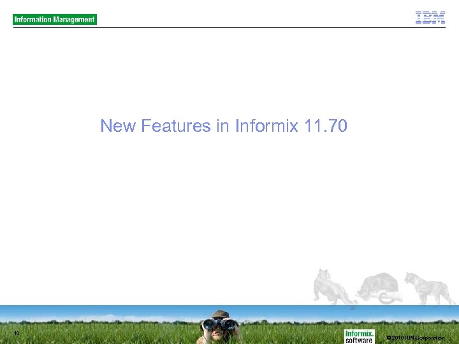Click the Informix software logo
The width and height of the screenshot is (459, 344).
(x=359, y=336)
